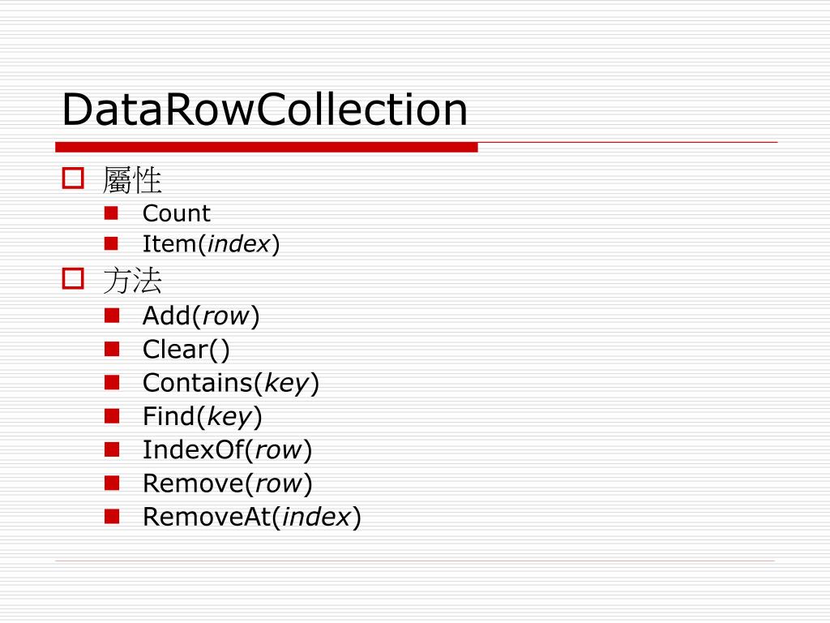
Task: Click the Add(row) method text
Action: [201, 316]
